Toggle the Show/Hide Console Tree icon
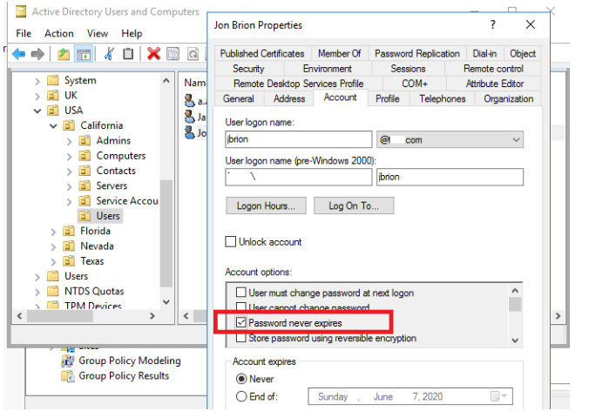Screen dimensions: 589x411 [84, 54]
